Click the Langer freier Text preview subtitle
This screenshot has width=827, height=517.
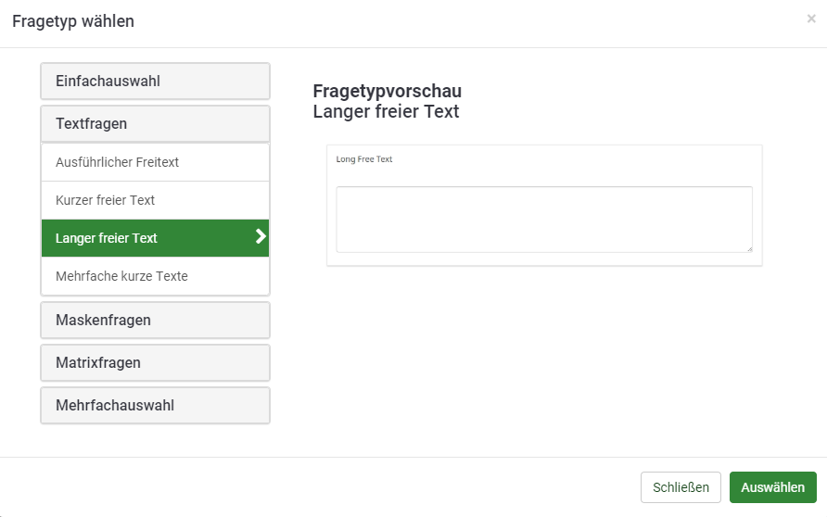pos(386,112)
